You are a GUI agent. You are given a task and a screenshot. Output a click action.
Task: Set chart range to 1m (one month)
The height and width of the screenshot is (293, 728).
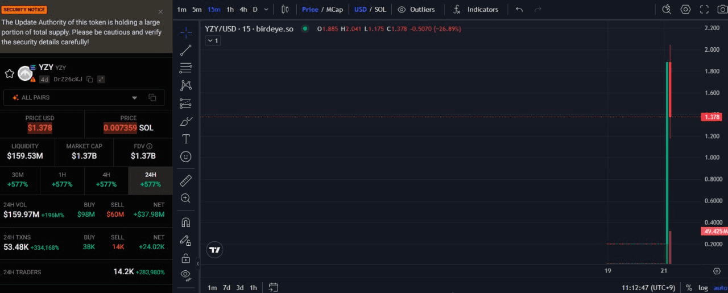212,287
